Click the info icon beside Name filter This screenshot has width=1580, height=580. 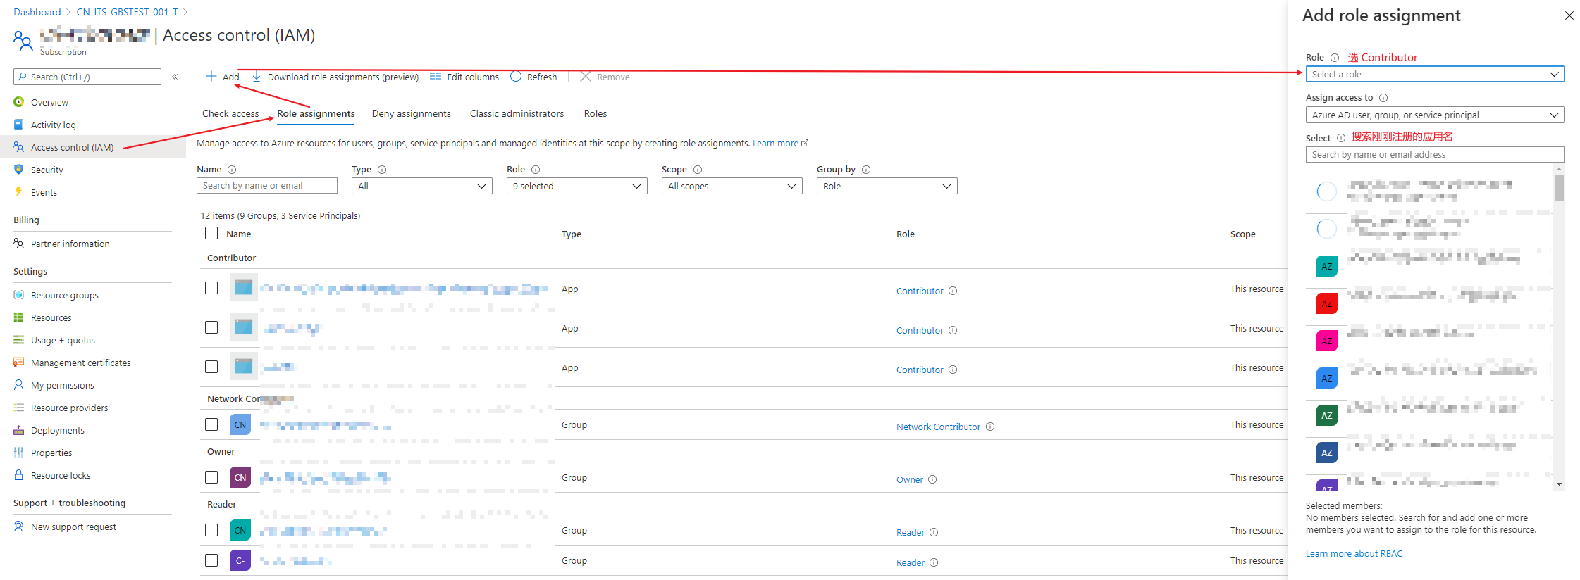pos(232,170)
